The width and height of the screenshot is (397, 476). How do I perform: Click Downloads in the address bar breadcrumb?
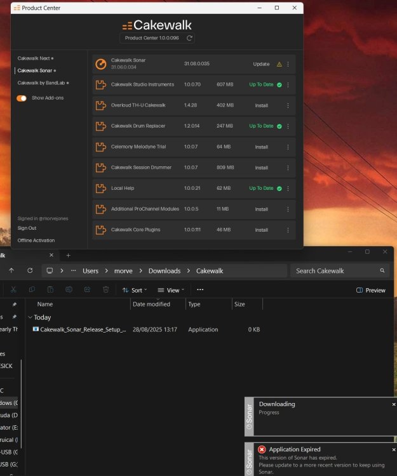[x=165, y=271]
